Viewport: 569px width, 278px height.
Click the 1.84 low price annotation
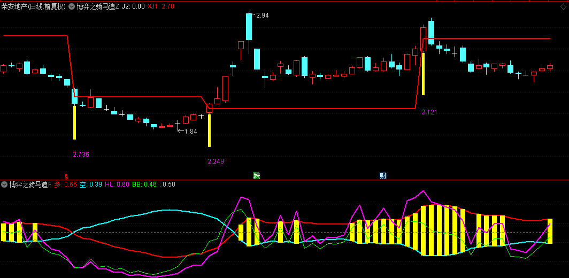point(190,132)
